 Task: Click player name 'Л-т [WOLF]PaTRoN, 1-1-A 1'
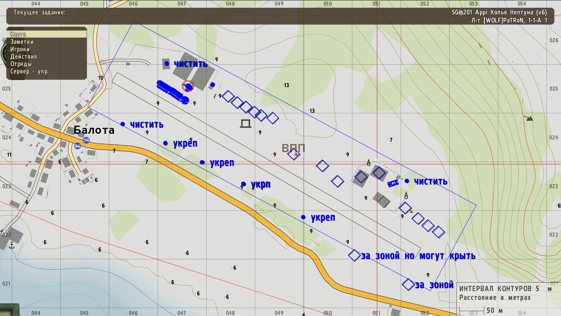[509, 20]
